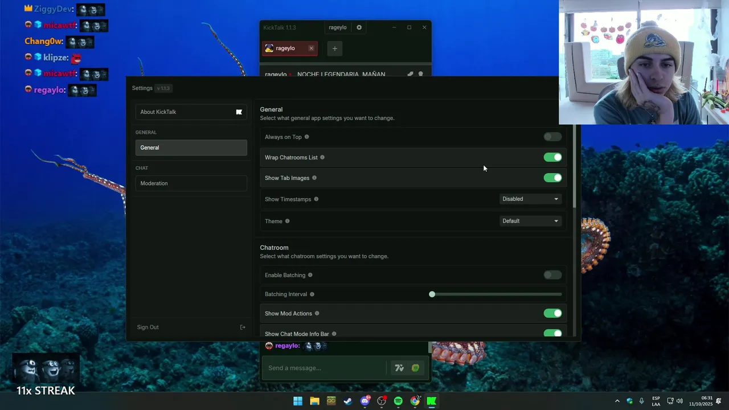
Task: Enable Always on Top toggle
Action: [x=552, y=137]
